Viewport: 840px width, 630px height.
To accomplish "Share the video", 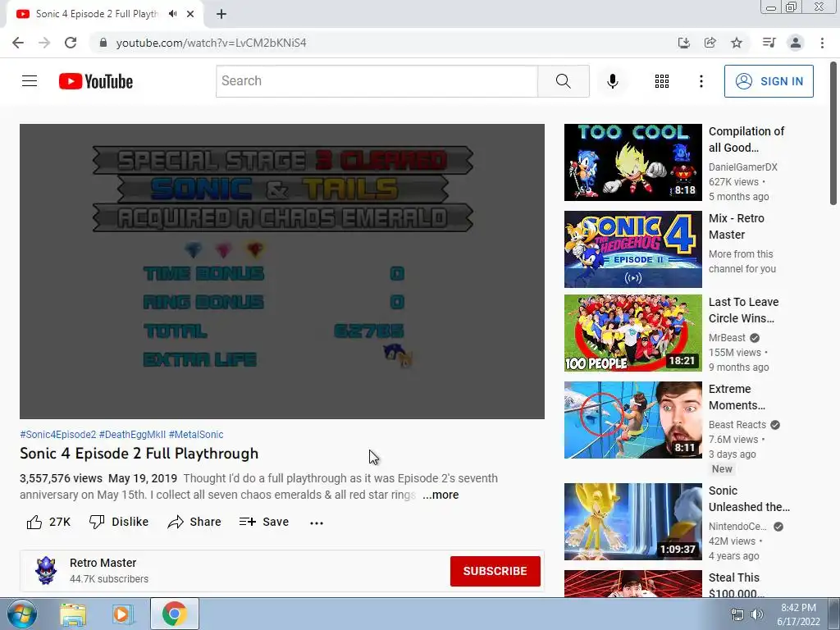I will (x=194, y=522).
